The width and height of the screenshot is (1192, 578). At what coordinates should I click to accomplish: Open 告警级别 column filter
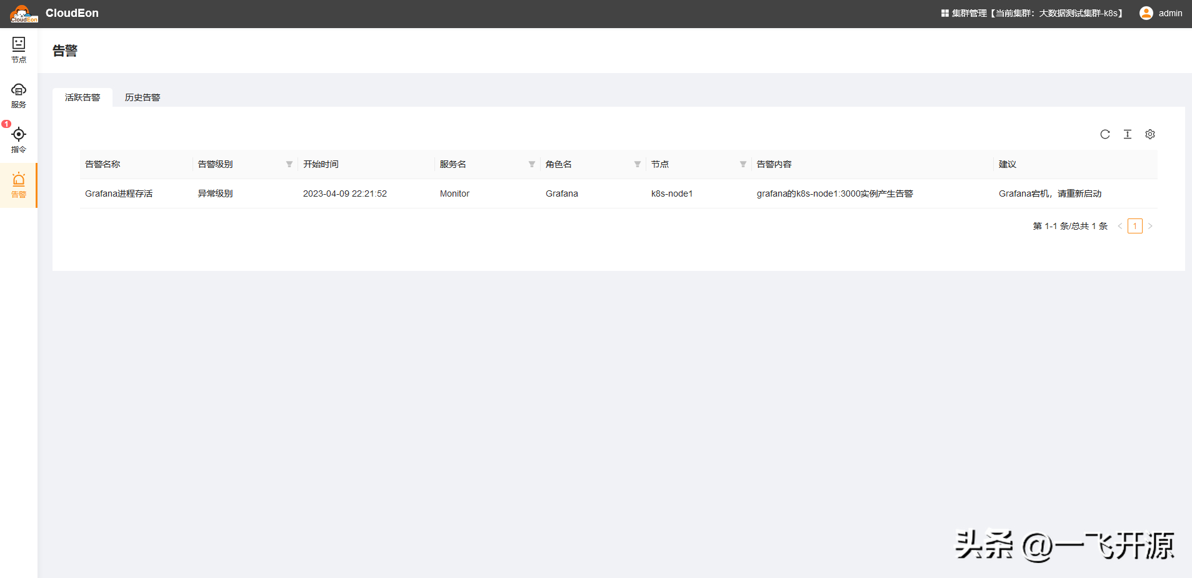pyautogui.click(x=289, y=164)
